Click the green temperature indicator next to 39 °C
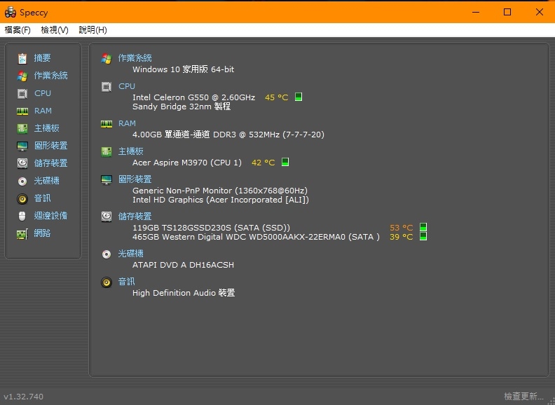This screenshot has height=405, width=555. tap(423, 236)
